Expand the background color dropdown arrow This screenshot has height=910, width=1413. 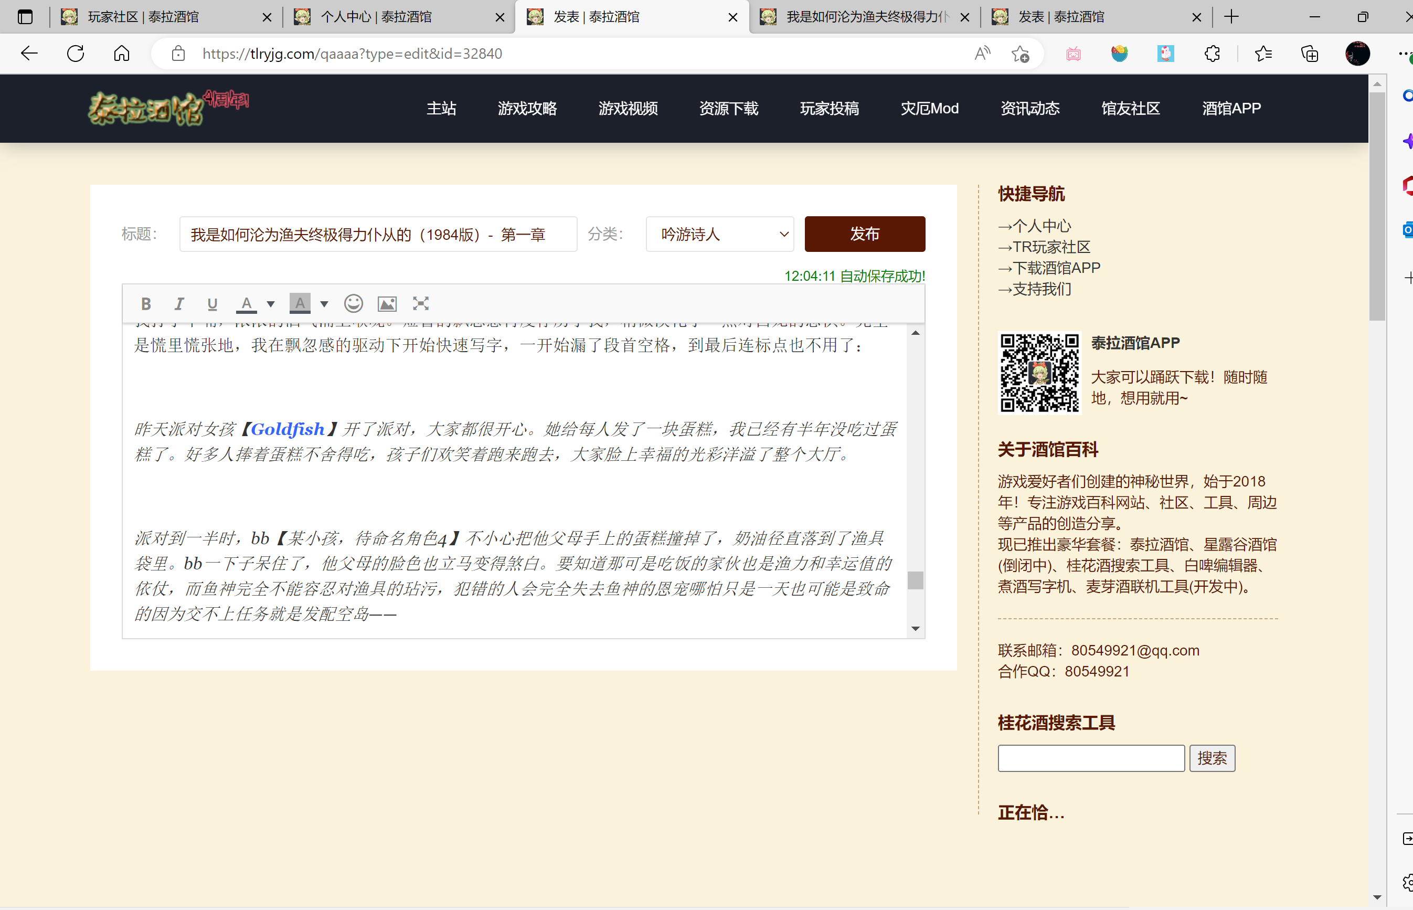coord(324,304)
